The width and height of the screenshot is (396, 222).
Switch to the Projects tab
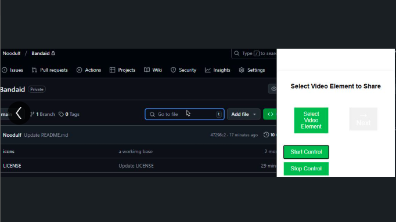pos(123,70)
